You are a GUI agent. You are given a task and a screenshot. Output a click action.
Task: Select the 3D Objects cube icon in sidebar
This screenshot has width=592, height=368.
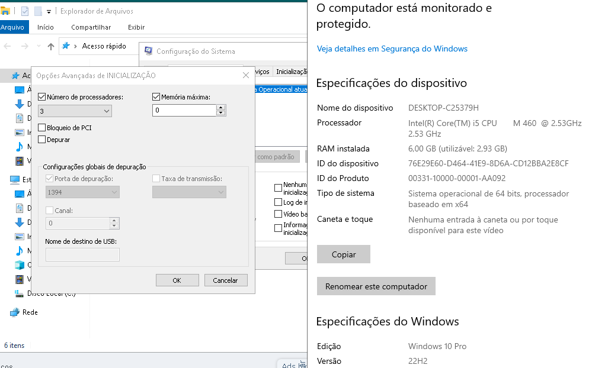pos(19,264)
